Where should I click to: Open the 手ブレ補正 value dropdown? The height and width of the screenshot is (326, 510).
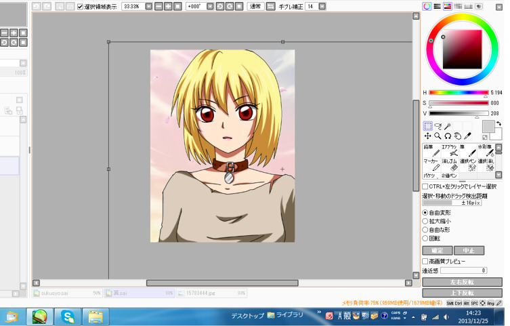pos(322,6)
